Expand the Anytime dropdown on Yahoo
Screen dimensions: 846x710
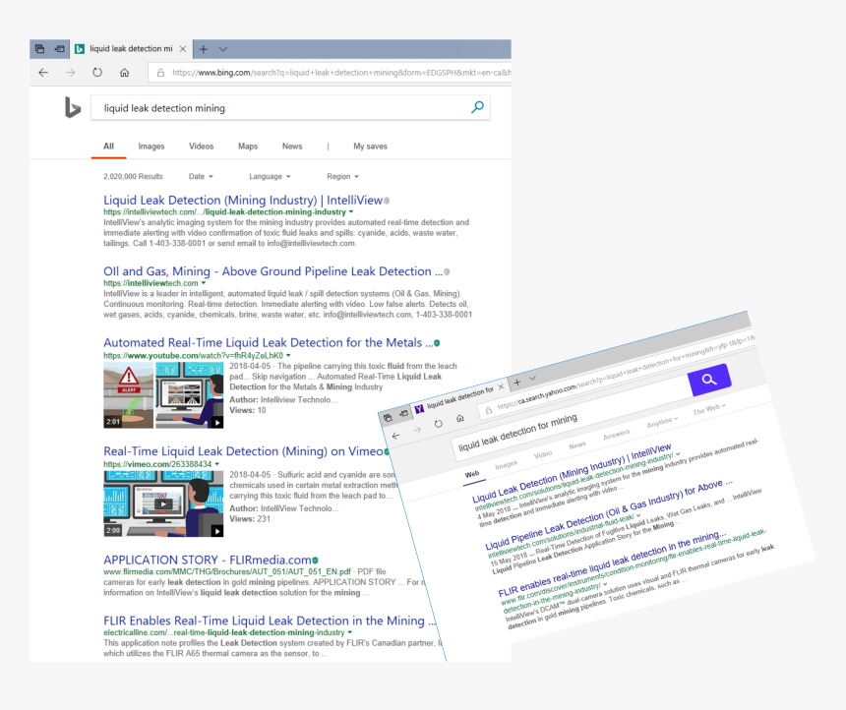pyautogui.click(x=662, y=421)
